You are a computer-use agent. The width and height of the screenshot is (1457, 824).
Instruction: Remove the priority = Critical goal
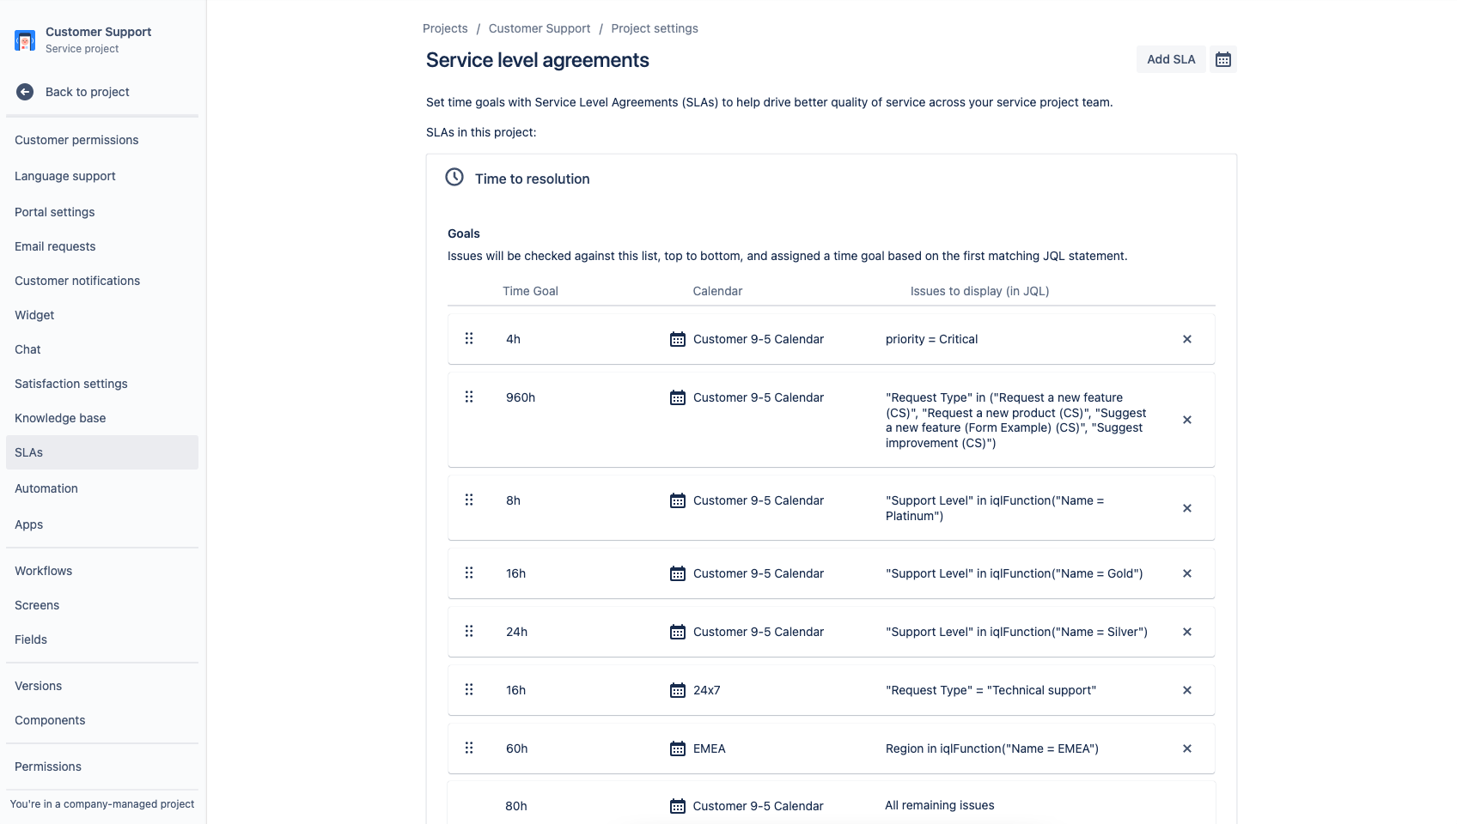pyautogui.click(x=1186, y=338)
